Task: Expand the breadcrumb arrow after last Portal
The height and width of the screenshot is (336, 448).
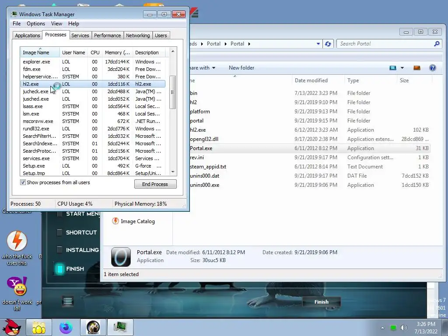Action: [249, 44]
